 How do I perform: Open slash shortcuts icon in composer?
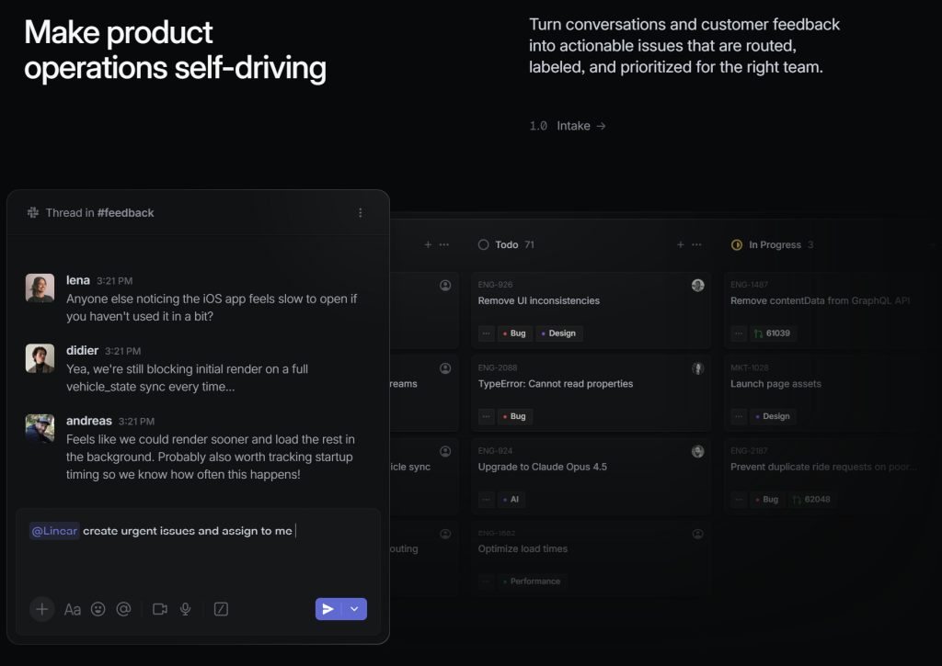[x=221, y=610]
